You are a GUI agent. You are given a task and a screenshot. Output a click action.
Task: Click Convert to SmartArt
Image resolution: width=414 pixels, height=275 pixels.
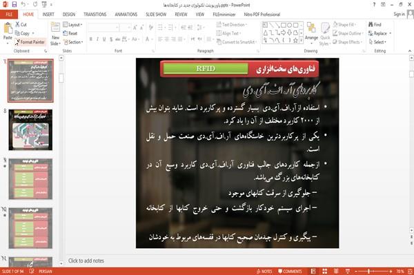click(236, 42)
